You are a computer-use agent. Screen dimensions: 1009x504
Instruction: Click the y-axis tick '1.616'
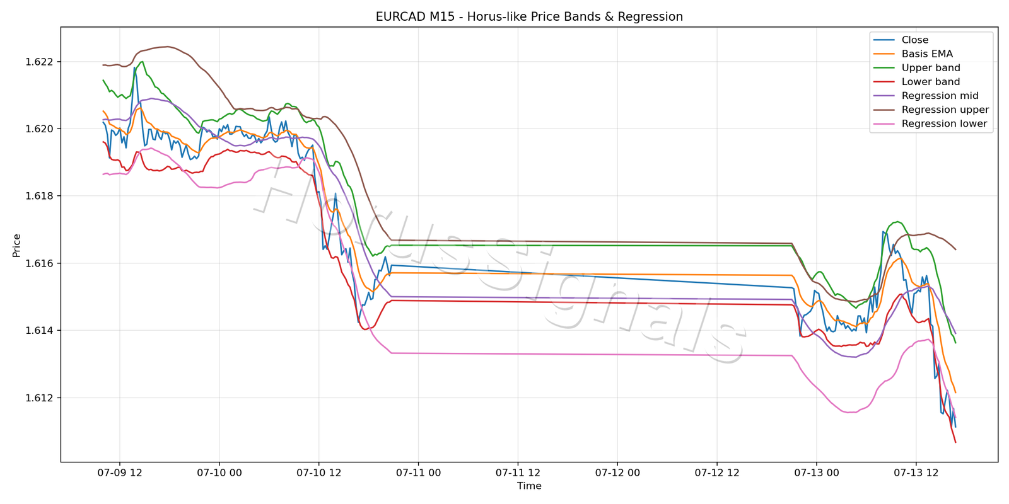tap(40, 263)
